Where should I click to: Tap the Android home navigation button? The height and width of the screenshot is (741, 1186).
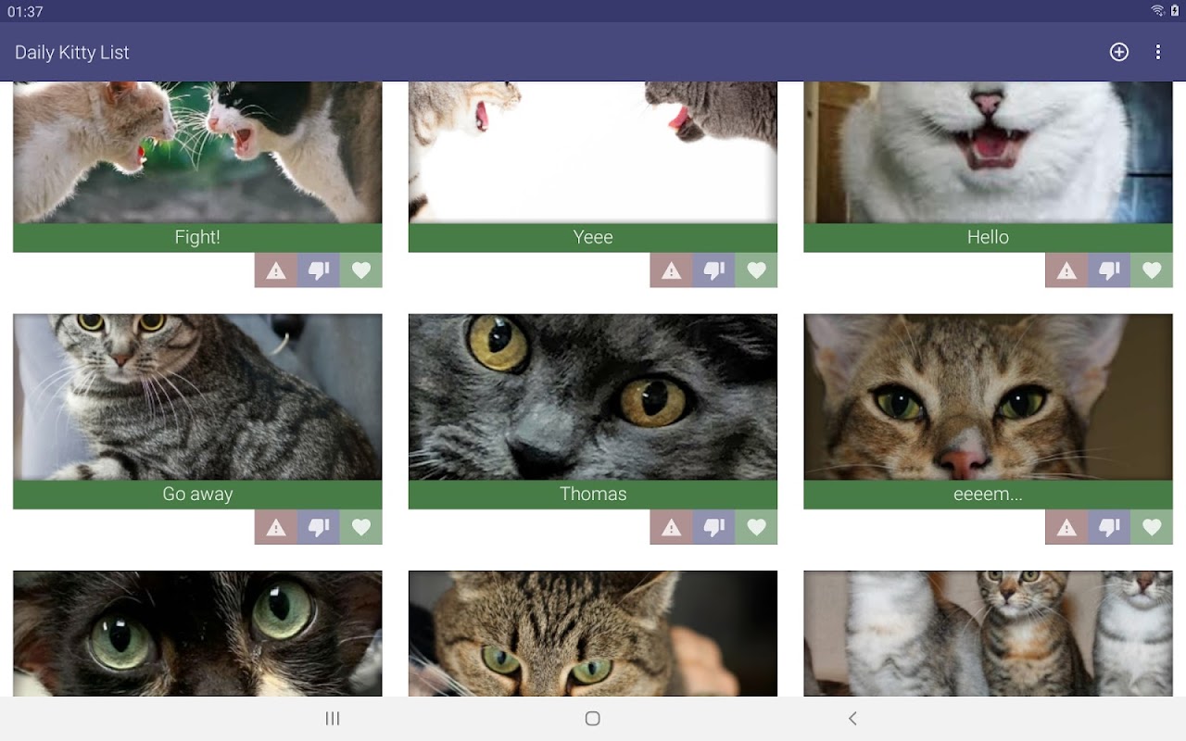coord(593,719)
